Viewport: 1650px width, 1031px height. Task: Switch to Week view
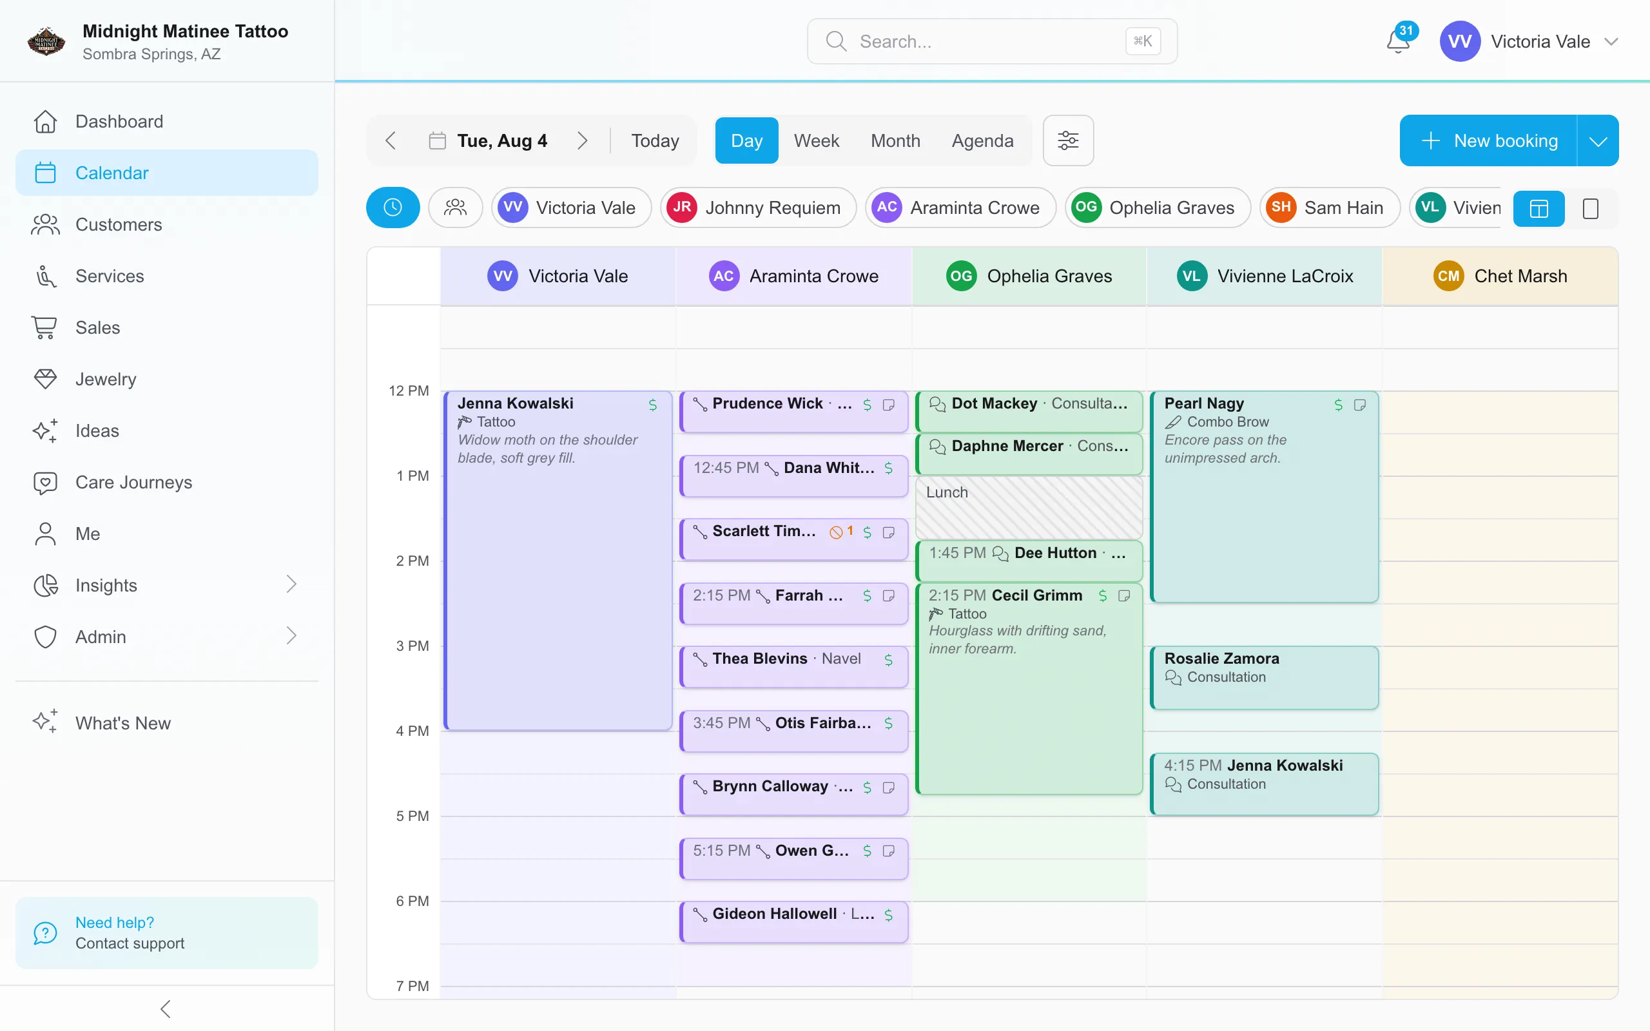pos(816,140)
